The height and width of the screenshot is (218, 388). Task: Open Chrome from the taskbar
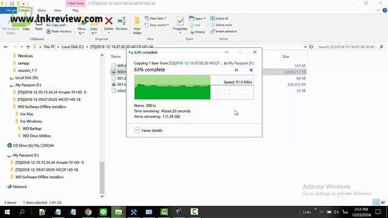tap(88, 212)
